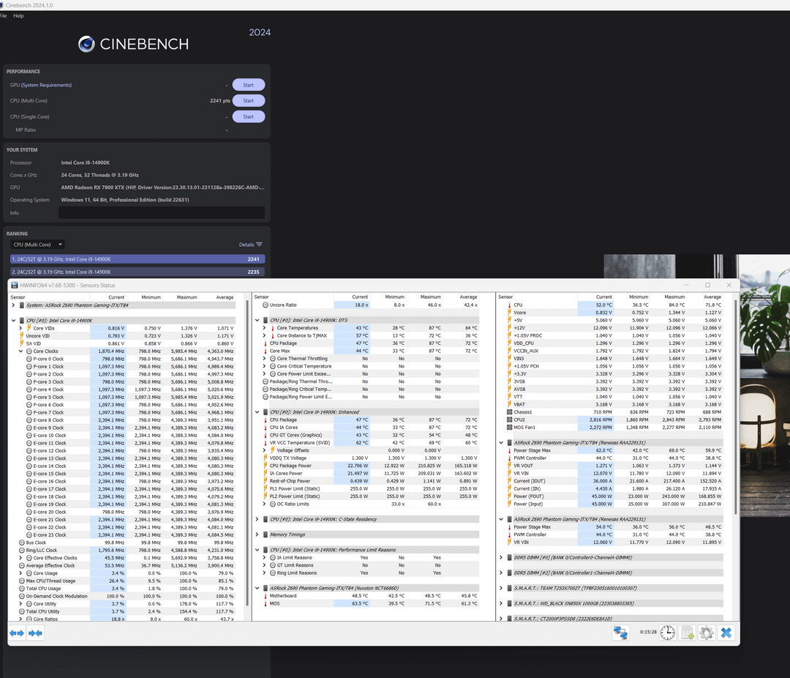Expand the Voltage Offsets row
The width and height of the screenshot is (790, 678).
(x=265, y=450)
